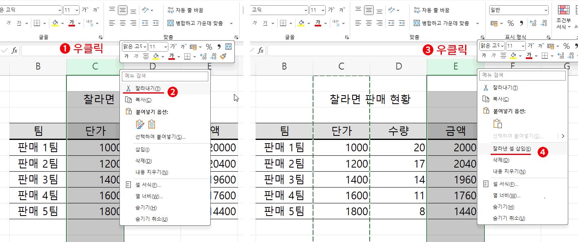Viewport: 578px width, 242px height.
Task: Click increase indent in the right ribbon
Action: tap(402, 23)
